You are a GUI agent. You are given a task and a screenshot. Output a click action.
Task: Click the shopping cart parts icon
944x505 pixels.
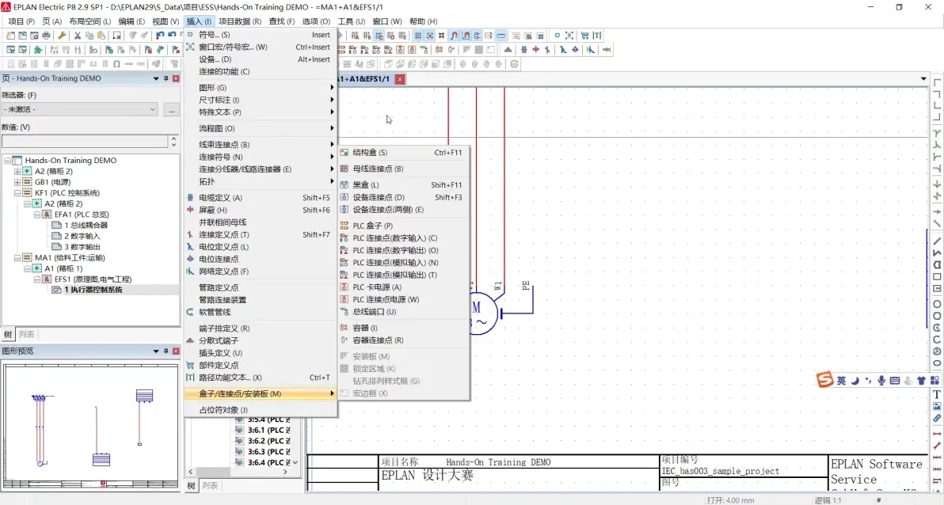(x=584, y=36)
